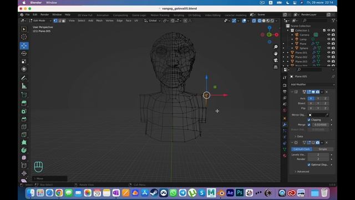Toggle the camera view icon
This screenshot has height=200, width=355.
276,61
